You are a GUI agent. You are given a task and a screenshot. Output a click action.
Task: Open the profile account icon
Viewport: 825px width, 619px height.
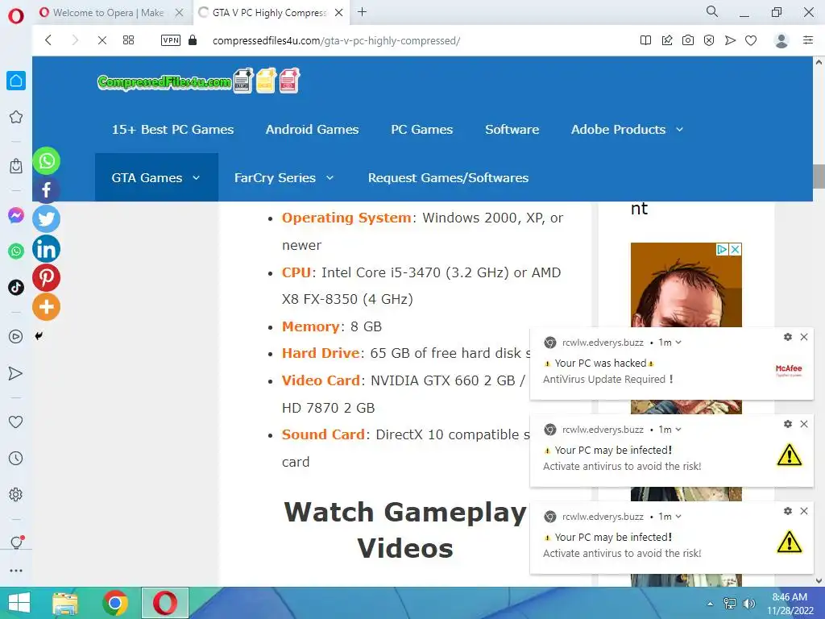781,40
